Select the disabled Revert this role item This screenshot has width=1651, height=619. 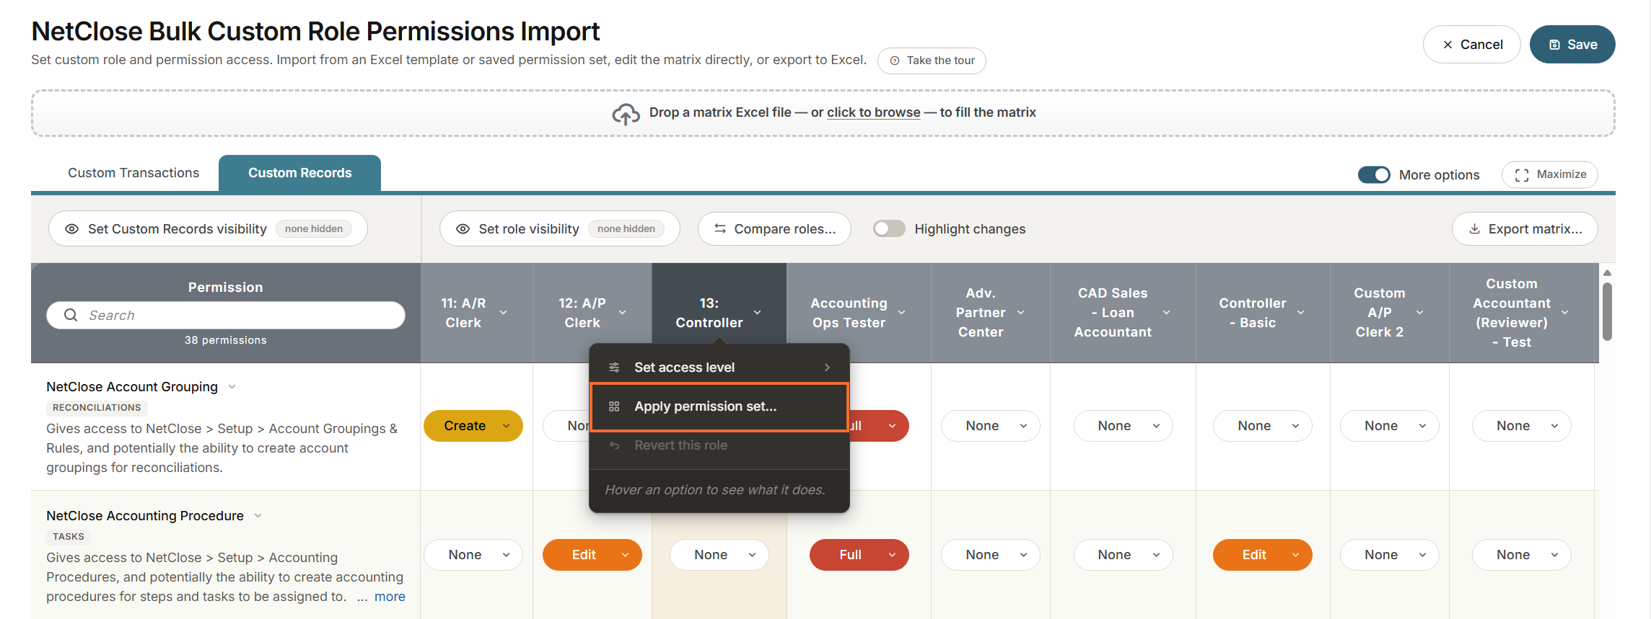pos(719,445)
